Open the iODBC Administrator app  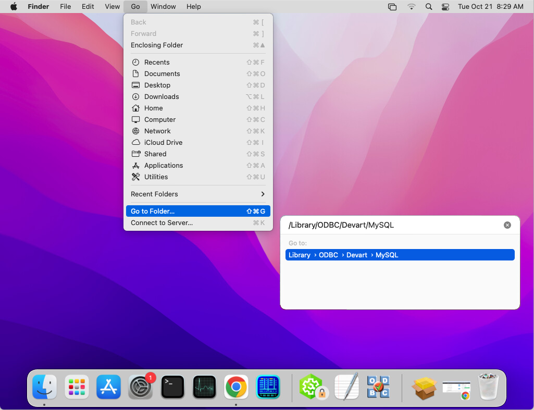click(x=378, y=387)
